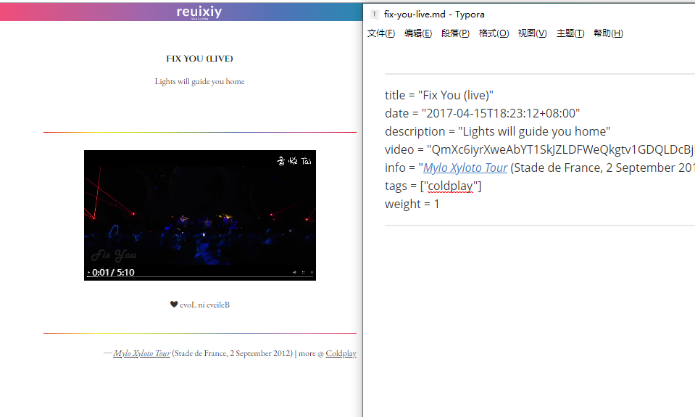695x417 pixels.
Task: Click the evoL ni eveileB text
Action: [x=205, y=305]
